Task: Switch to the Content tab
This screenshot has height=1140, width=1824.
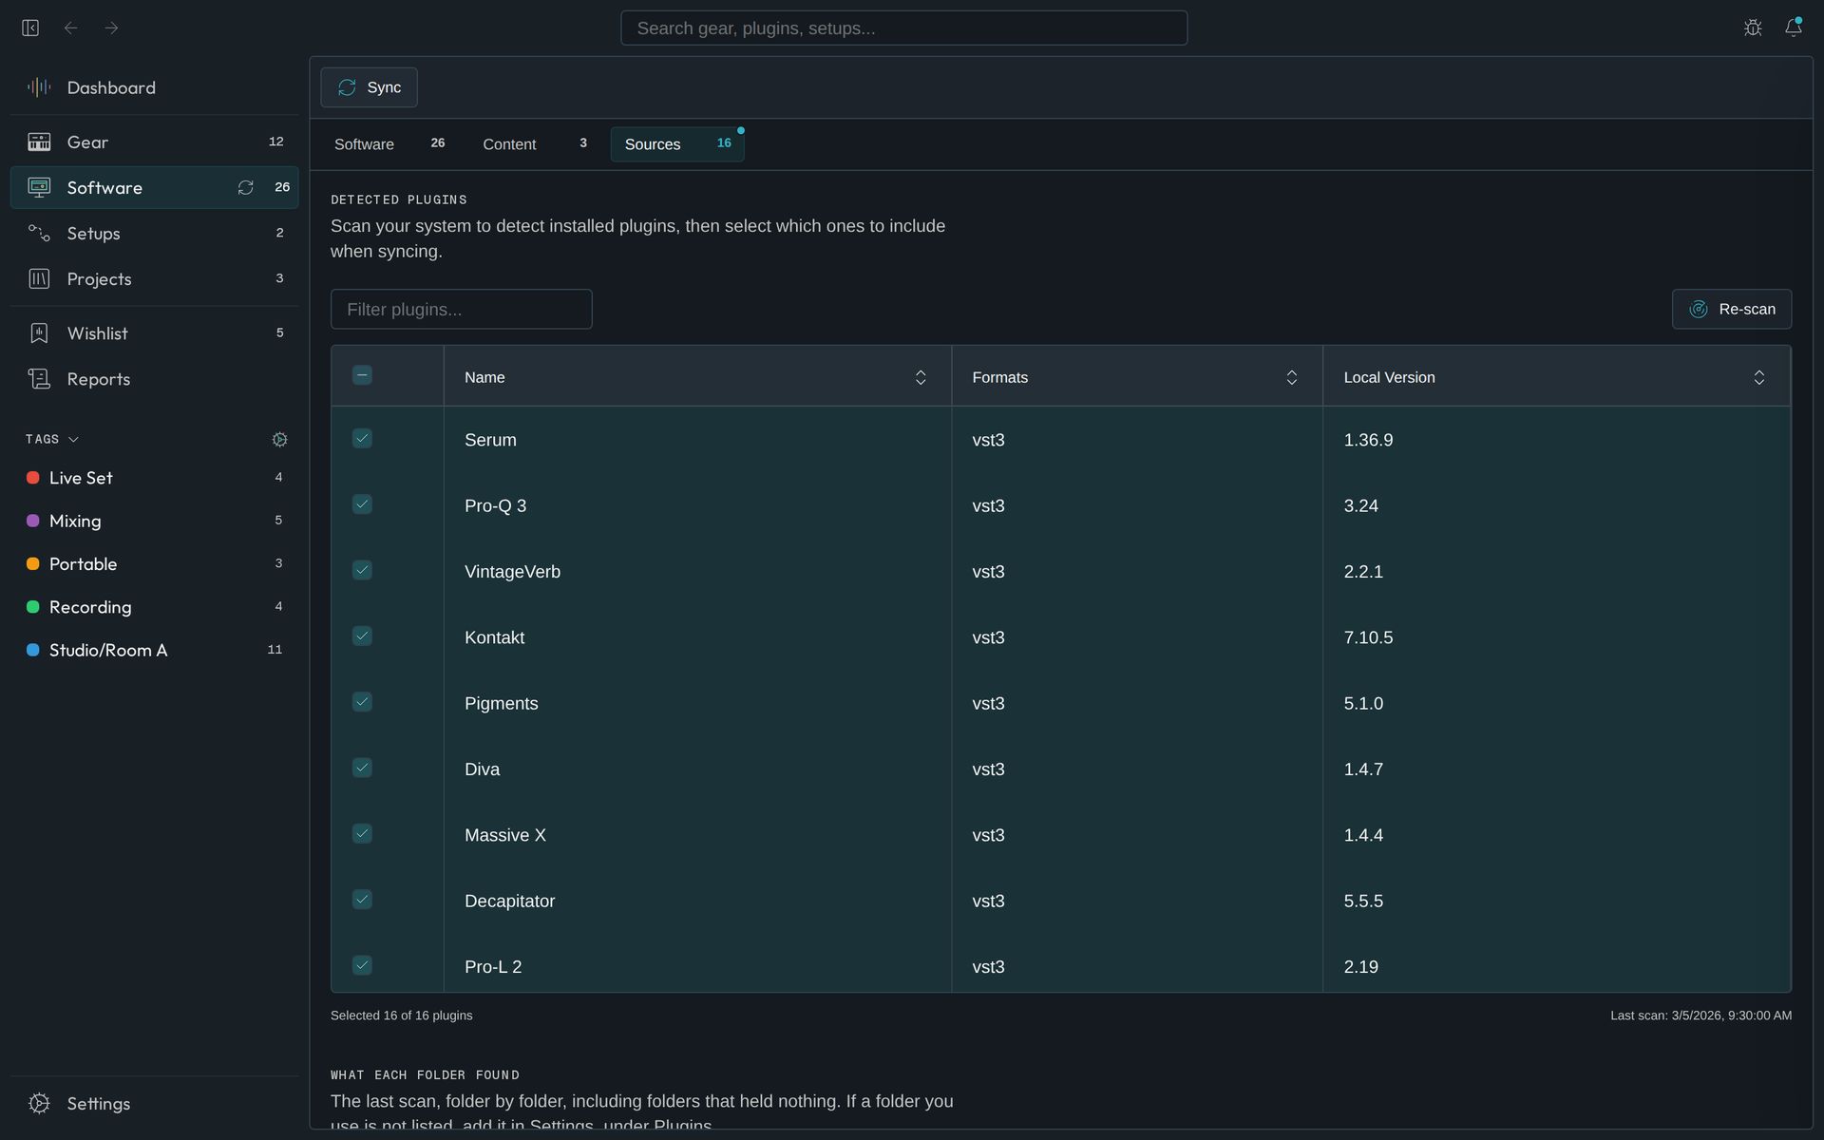Action: coord(535,144)
